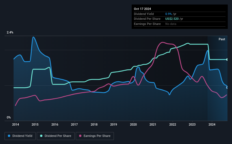
Task: Click the Oct 17 2024 tooltip date
Action: point(142,9)
